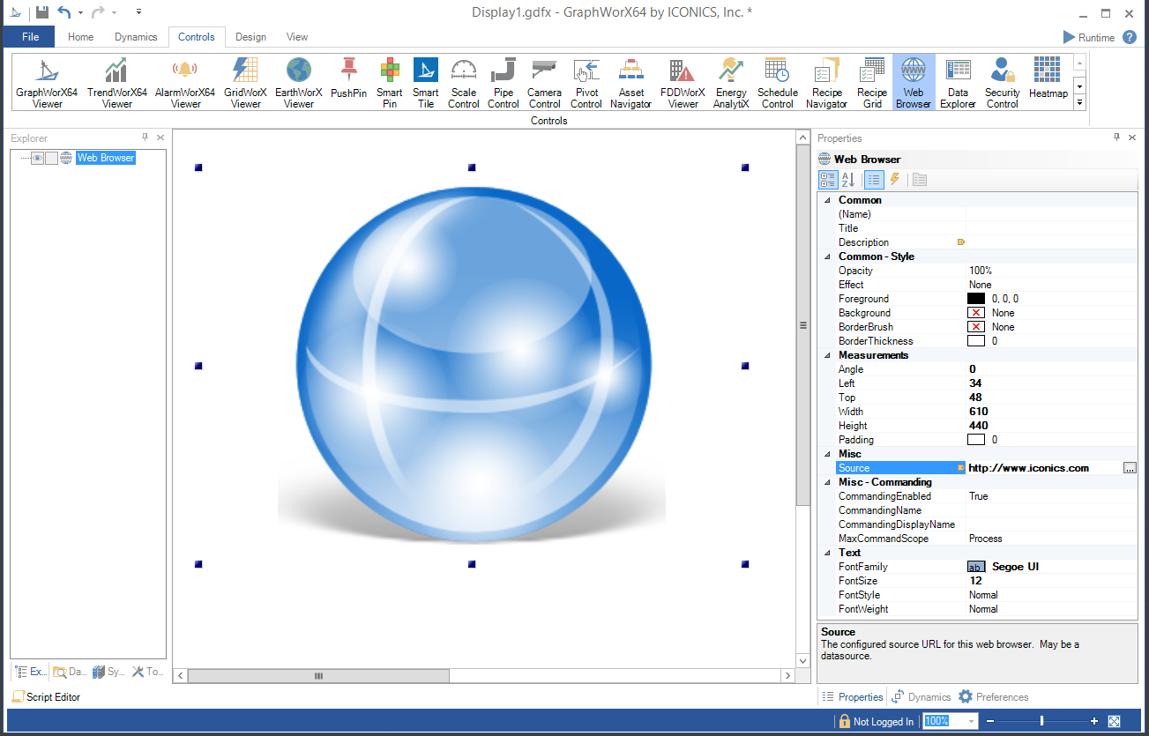Add an EarthWorX Viewer control
Image resolution: width=1149 pixels, height=736 pixels.
point(298,83)
